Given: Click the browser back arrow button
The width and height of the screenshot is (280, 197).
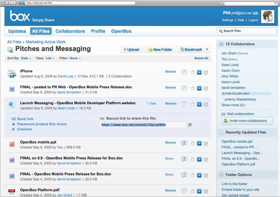Looking at the screenshot, I should tap(8, 3).
